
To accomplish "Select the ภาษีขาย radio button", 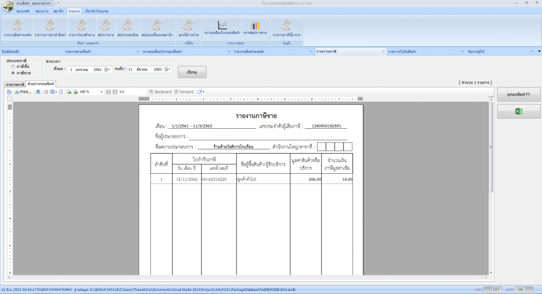I will click(x=13, y=73).
